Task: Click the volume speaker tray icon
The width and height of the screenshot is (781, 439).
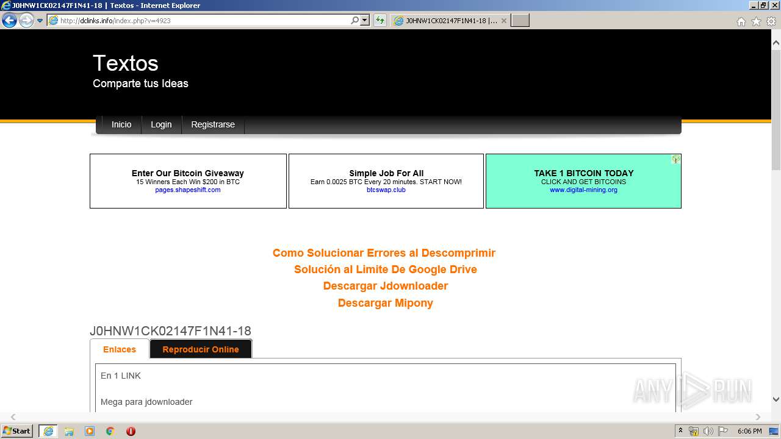Action: coord(708,431)
